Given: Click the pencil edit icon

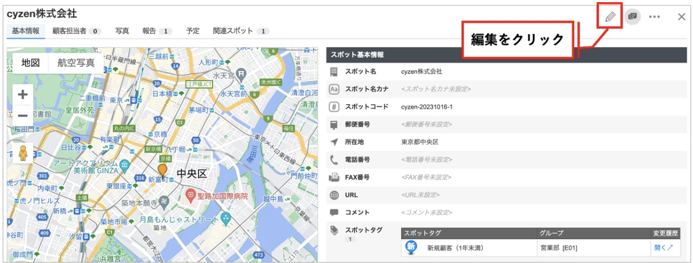Looking at the screenshot, I should coord(610,17).
